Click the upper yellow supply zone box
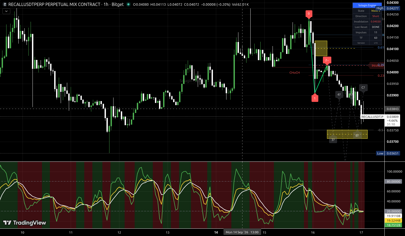Screen dimensions: 405x236 tap(321, 48)
